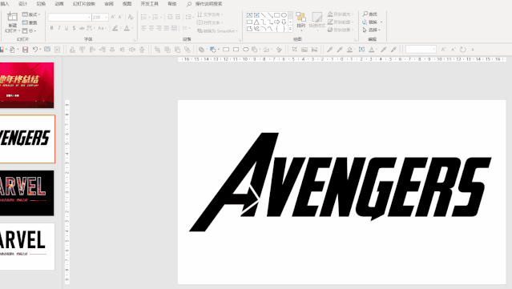Open the character spacing dropdown
This screenshot has height=289, width=512.
pos(91,28)
